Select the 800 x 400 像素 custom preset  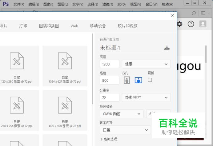65,110
